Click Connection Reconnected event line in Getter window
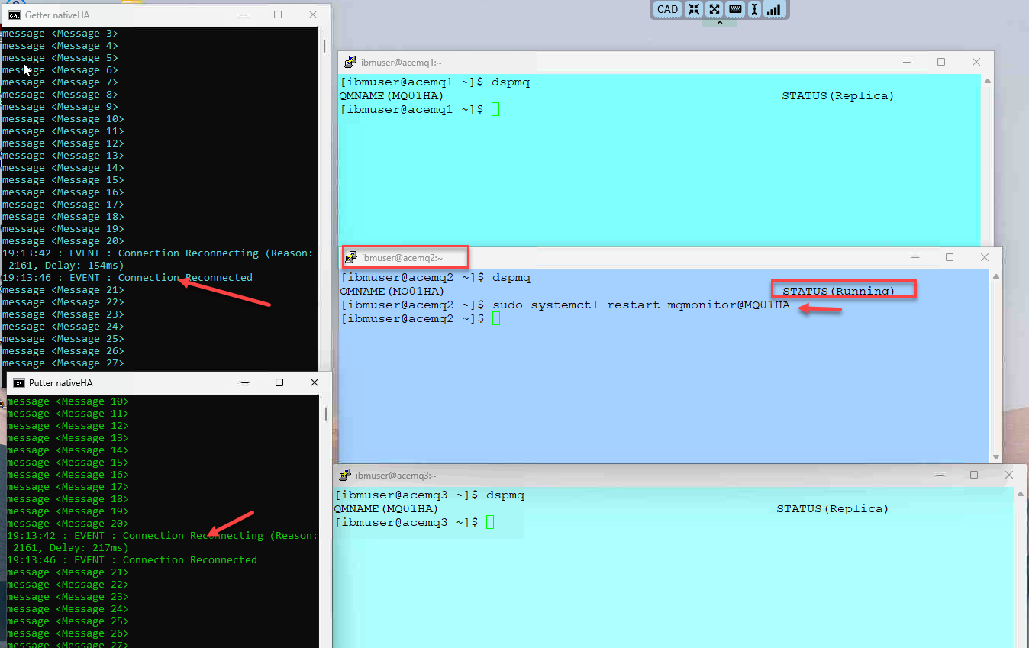This screenshot has width=1029, height=648. click(x=127, y=277)
